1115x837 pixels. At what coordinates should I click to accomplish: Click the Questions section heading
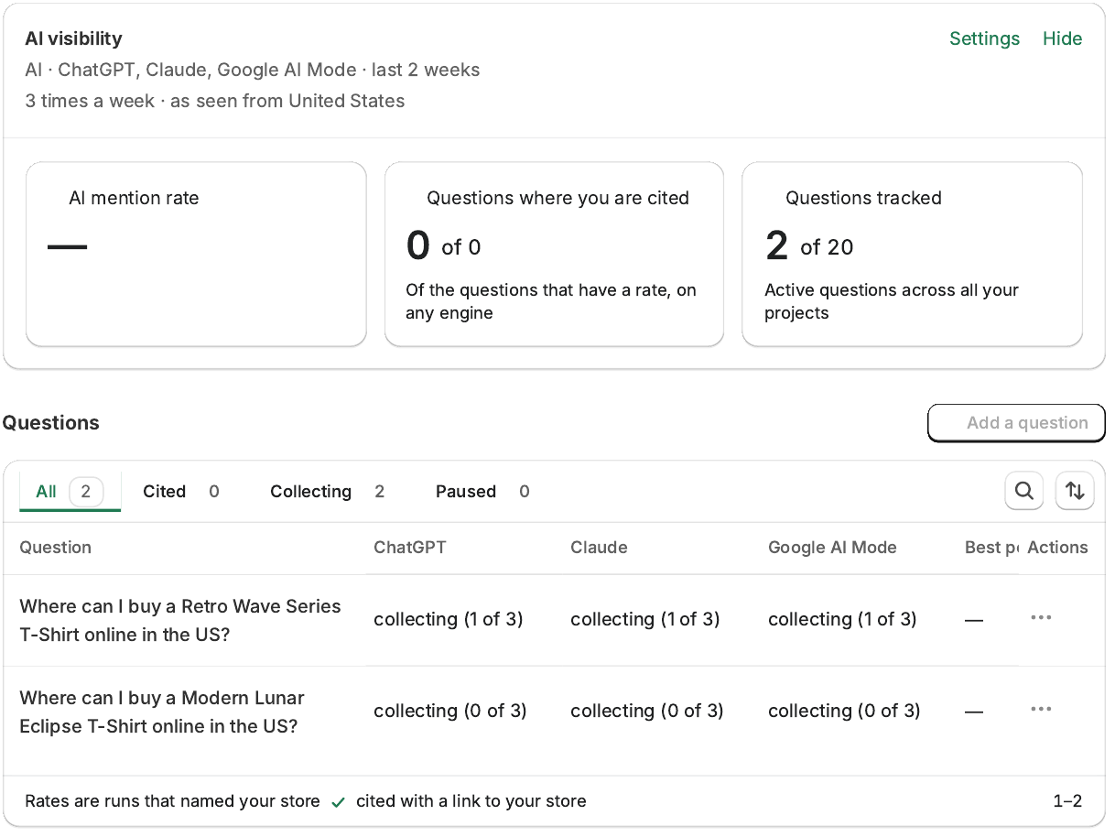point(50,423)
